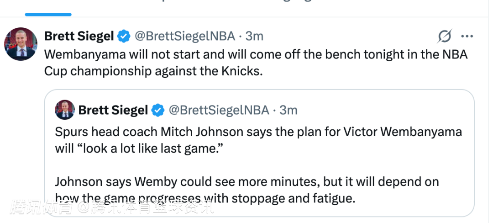493x223 pixels.
Task: Click the Grok circle-slash icon
Action: click(x=444, y=36)
